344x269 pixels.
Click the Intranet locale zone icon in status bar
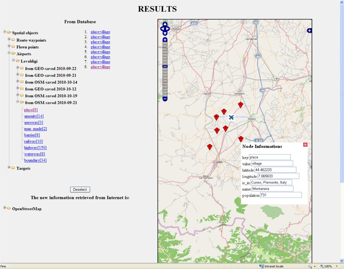point(261,266)
